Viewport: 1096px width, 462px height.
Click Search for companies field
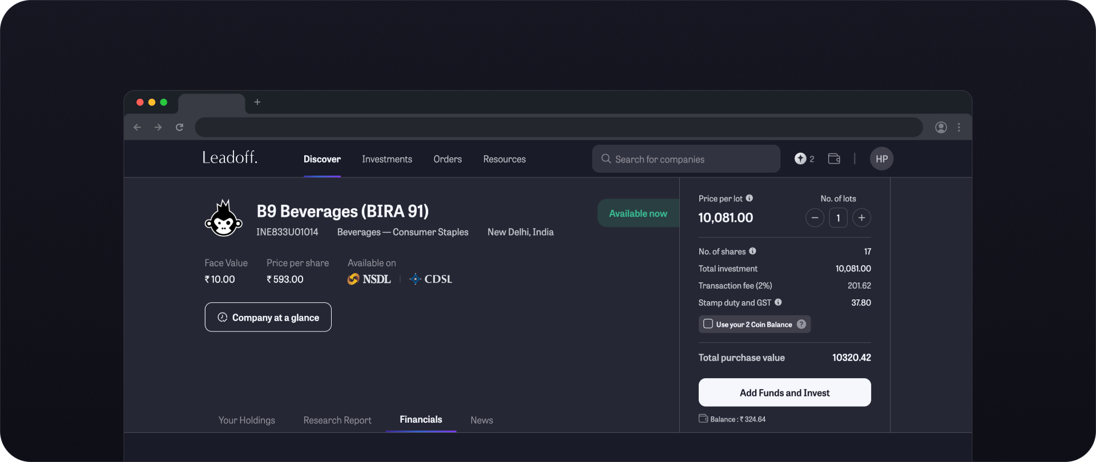[x=686, y=159]
